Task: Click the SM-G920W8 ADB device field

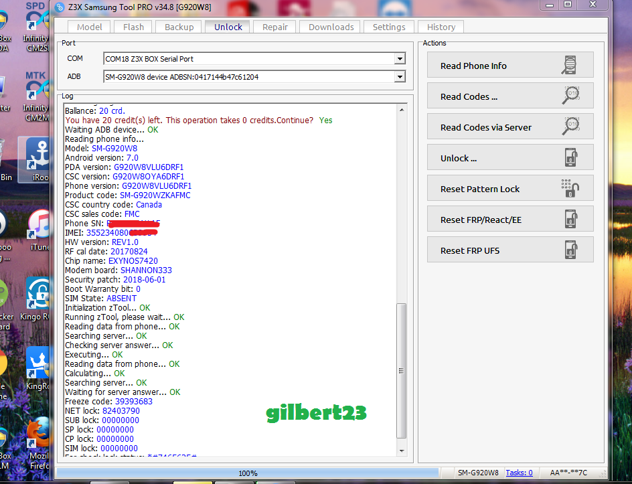Action: 254,76
